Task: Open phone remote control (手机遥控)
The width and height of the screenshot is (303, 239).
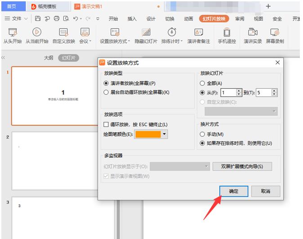Action: click(x=227, y=36)
